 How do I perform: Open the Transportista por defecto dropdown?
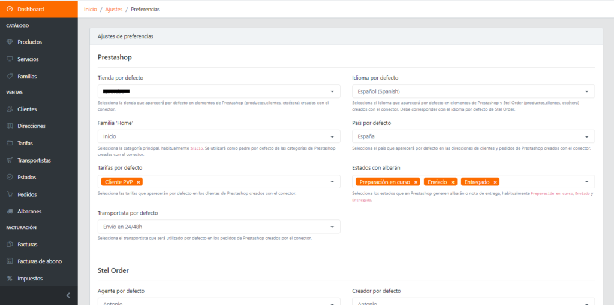[218, 227]
